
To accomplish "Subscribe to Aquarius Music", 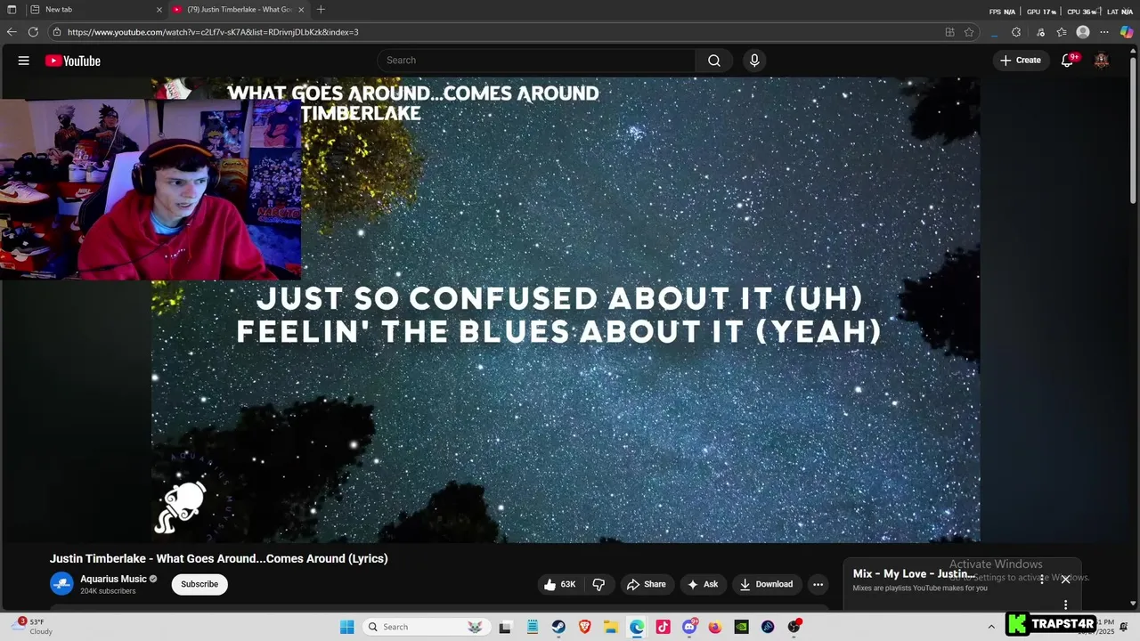I will 199,584.
